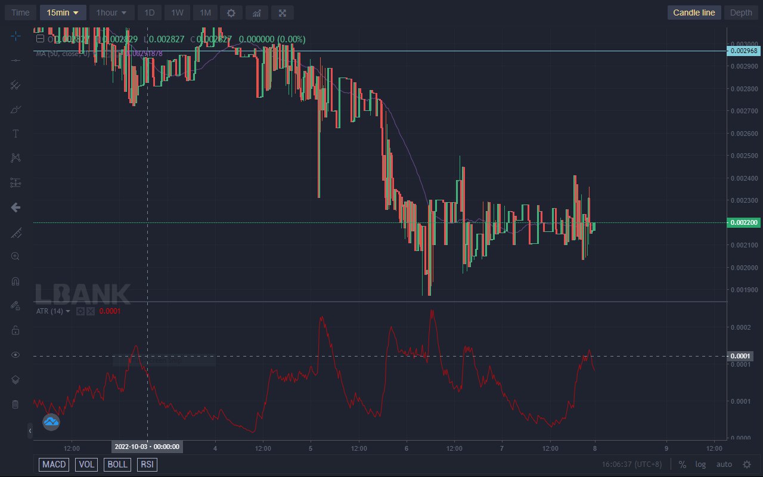Click the blue cloud chart logo

click(x=51, y=423)
